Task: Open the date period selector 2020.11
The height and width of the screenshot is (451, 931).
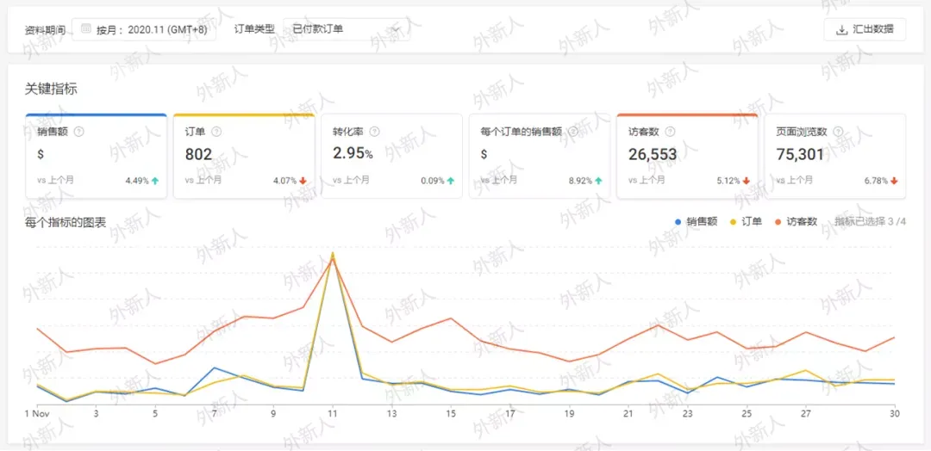Action: [144, 29]
